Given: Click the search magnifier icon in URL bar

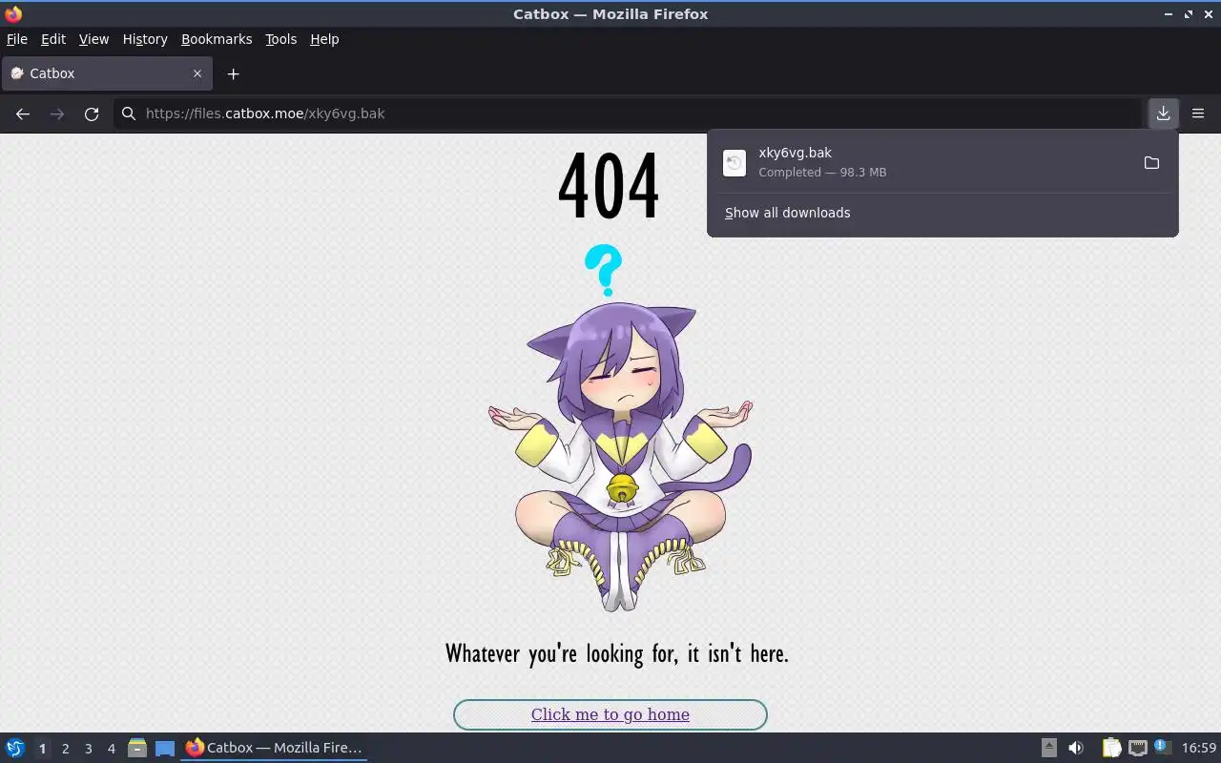Looking at the screenshot, I should [x=129, y=113].
